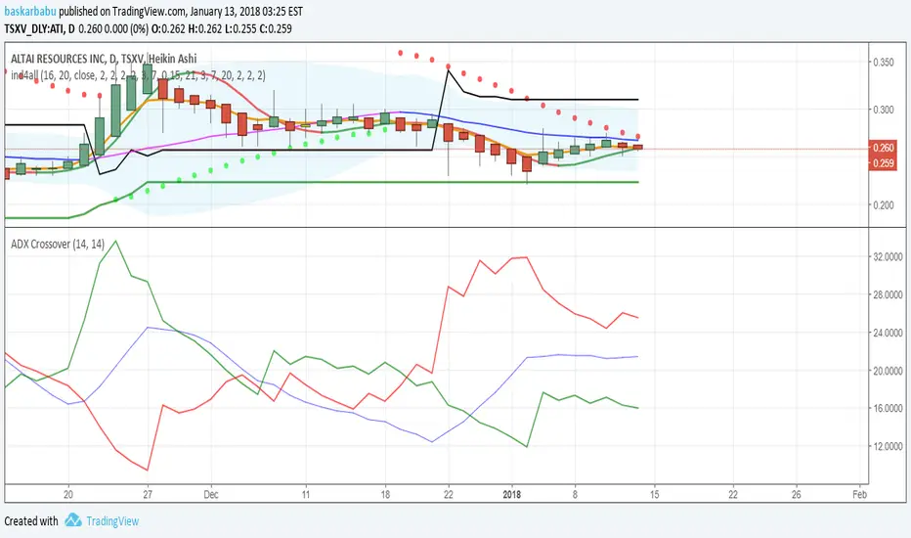Click the 0.259 price tag
911x538 pixels.
pos(883,163)
